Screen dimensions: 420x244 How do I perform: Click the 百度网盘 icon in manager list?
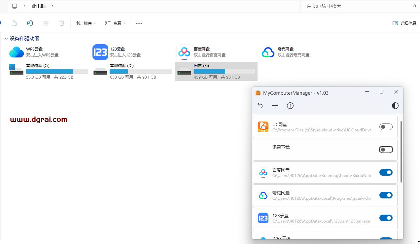263,172
